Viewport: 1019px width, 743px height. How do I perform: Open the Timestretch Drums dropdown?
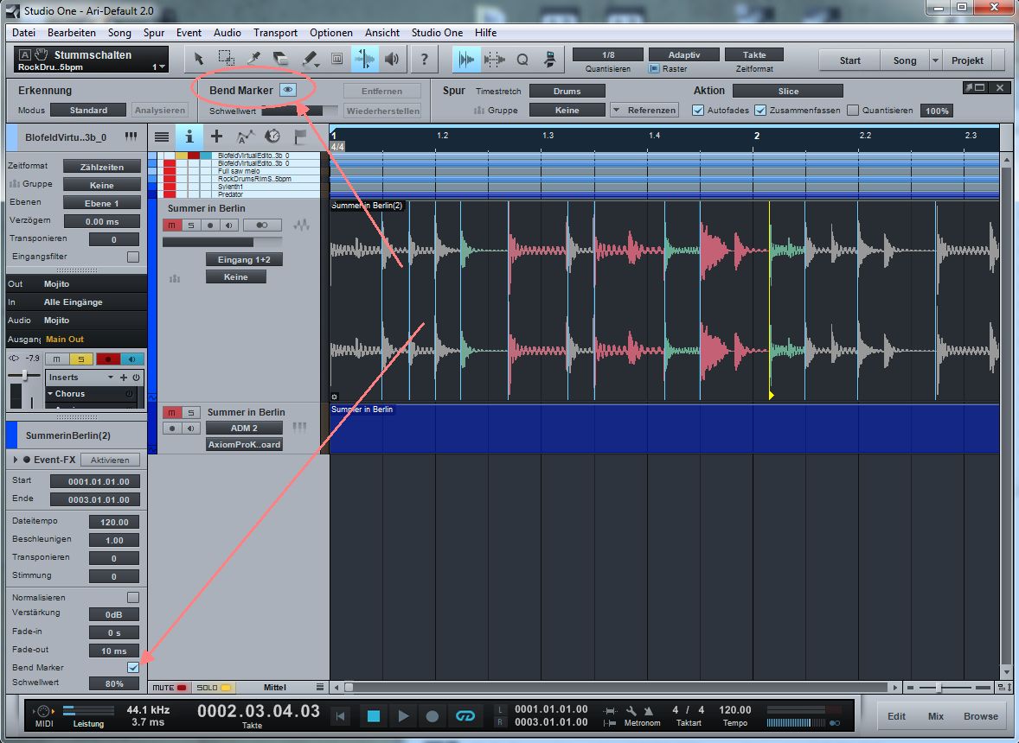click(x=567, y=91)
